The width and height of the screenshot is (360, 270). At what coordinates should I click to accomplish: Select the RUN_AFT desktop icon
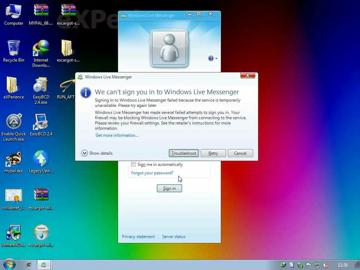pyautogui.click(x=67, y=89)
